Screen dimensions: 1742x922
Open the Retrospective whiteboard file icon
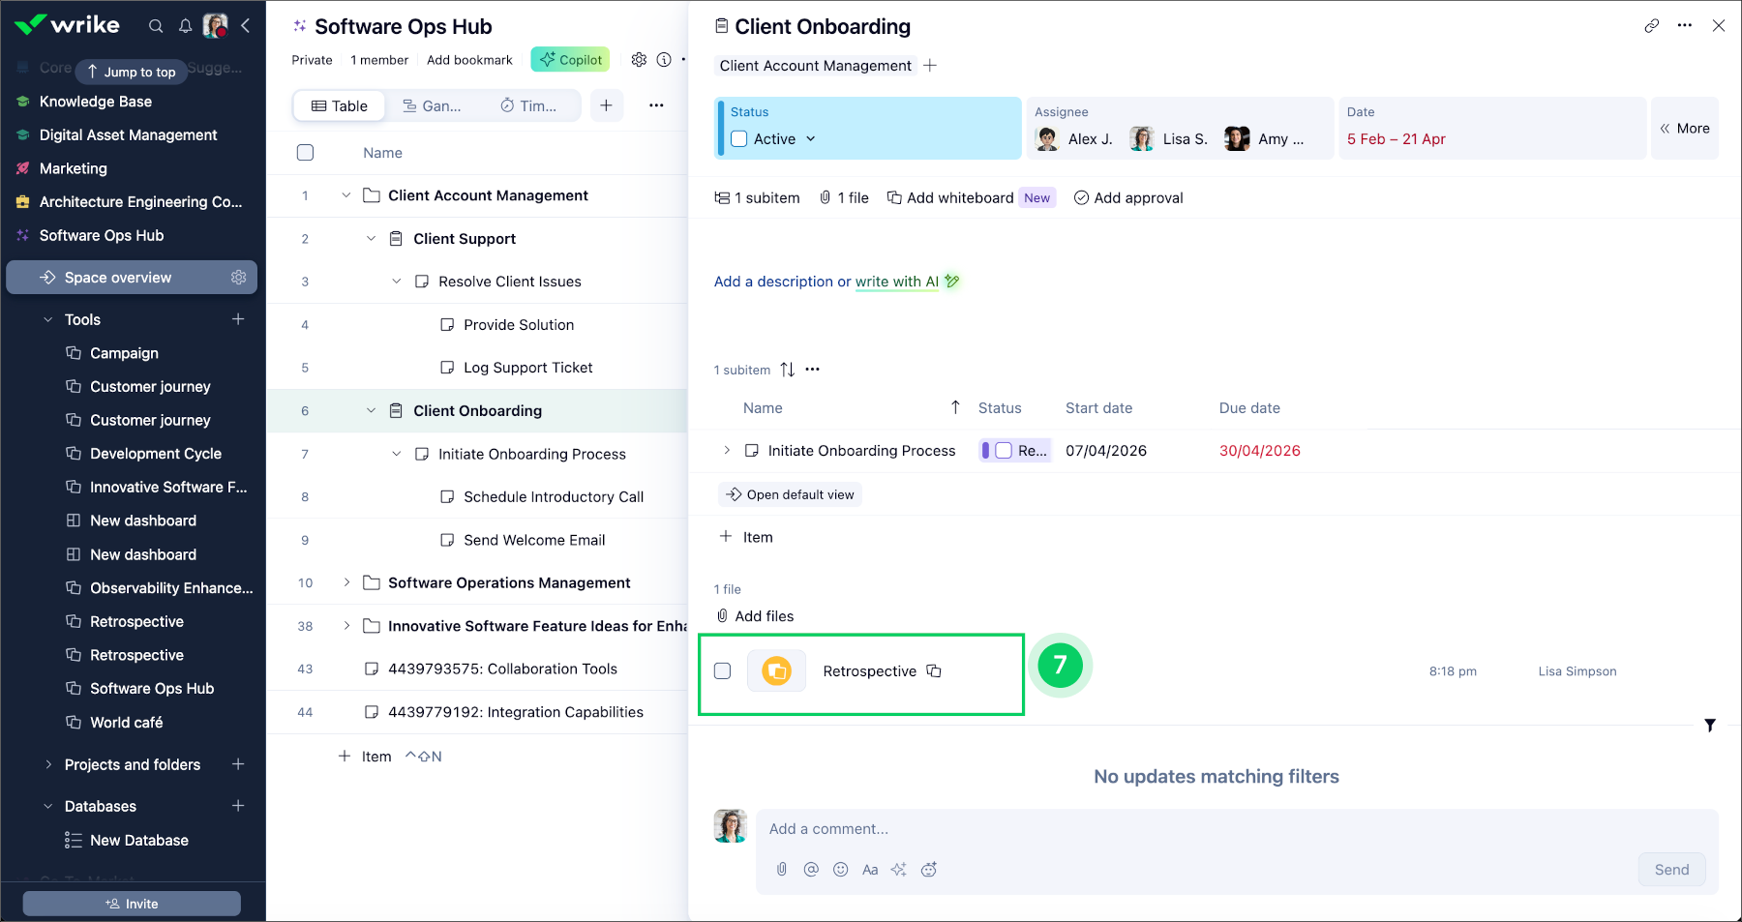[776, 671]
